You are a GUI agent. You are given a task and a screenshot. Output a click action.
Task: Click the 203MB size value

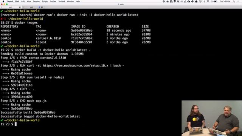[x=146, y=34]
